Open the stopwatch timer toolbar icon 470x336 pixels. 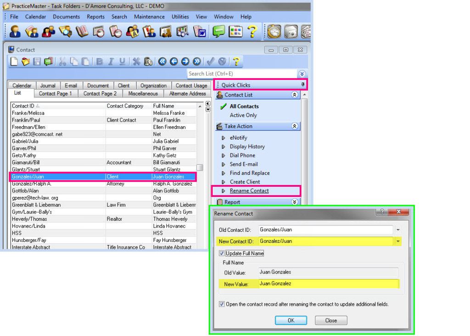coord(274,31)
